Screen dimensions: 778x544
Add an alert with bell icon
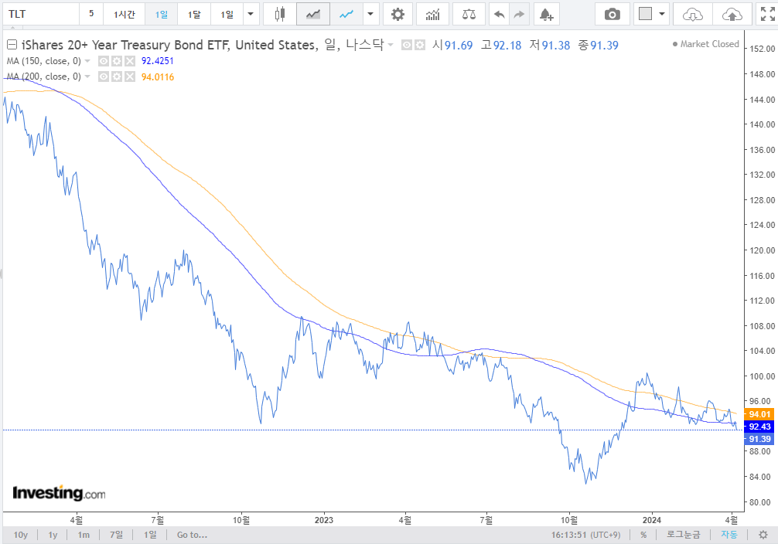point(546,15)
